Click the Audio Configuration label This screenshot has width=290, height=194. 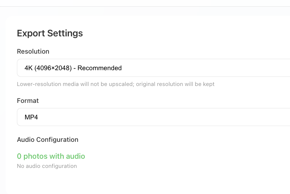pos(47,140)
